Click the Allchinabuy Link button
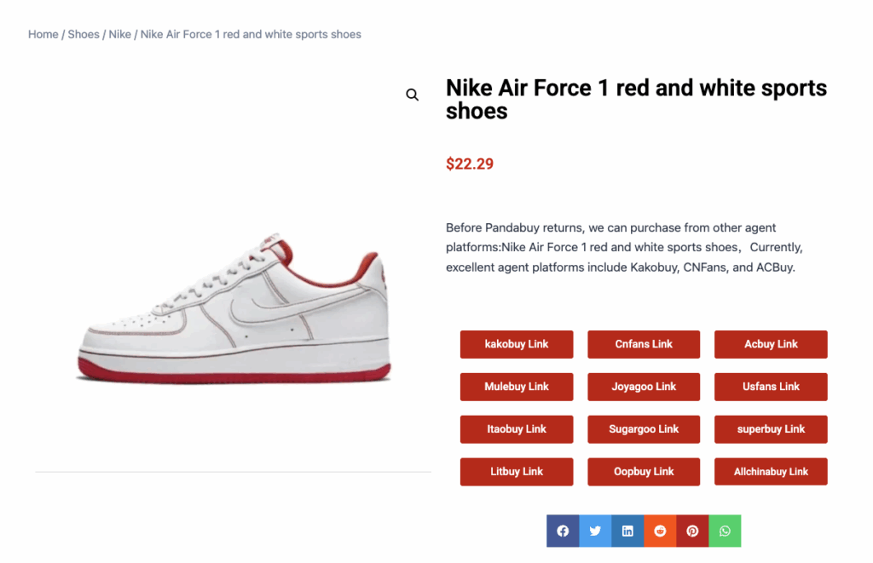873x563 pixels. (771, 472)
